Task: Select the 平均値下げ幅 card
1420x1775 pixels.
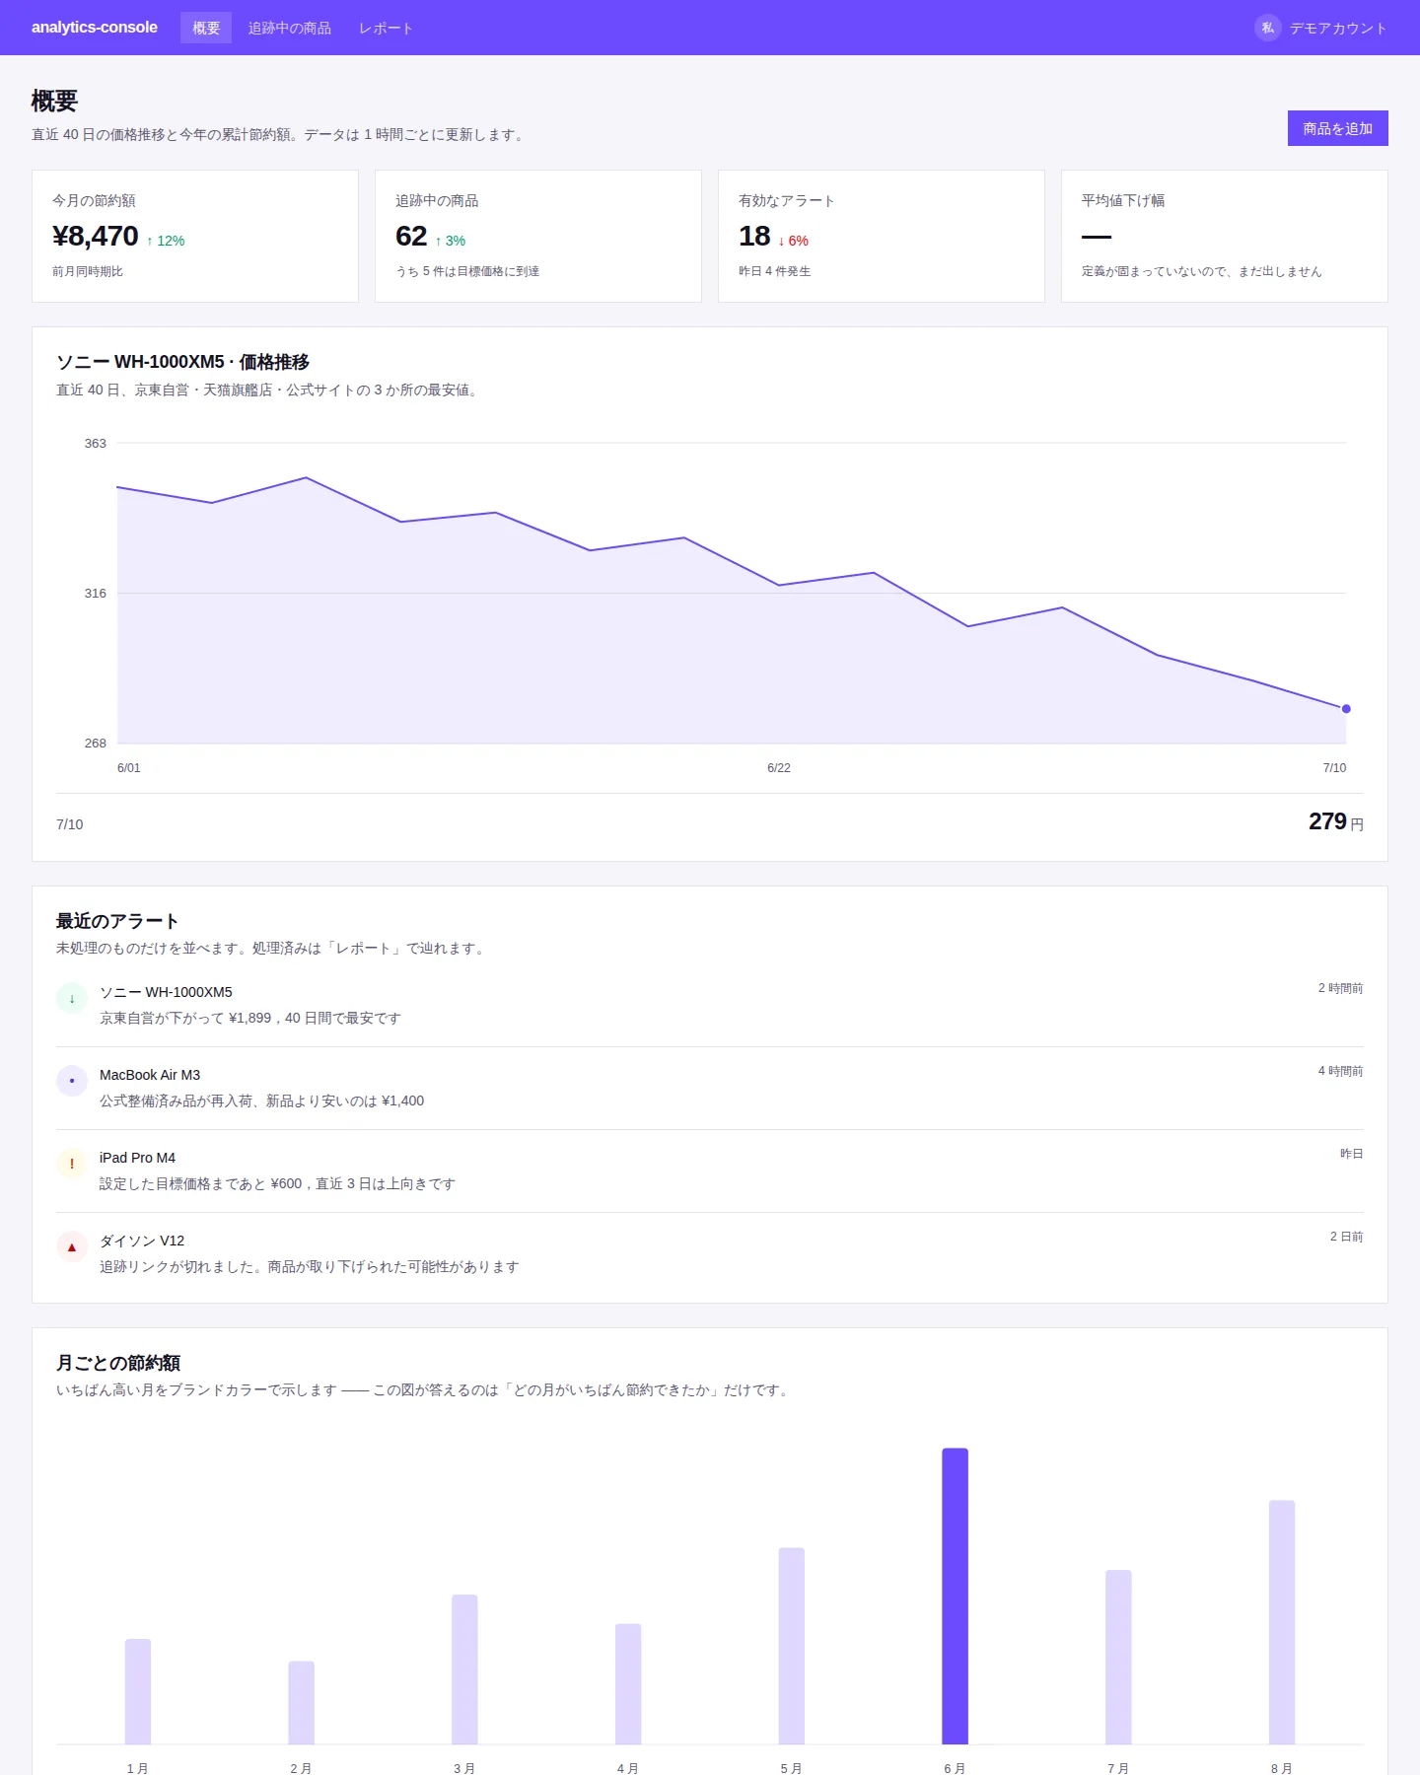Action: [1225, 236]
